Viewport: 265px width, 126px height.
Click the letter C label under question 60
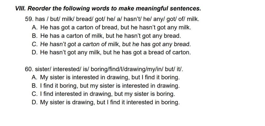coord(34,94)
